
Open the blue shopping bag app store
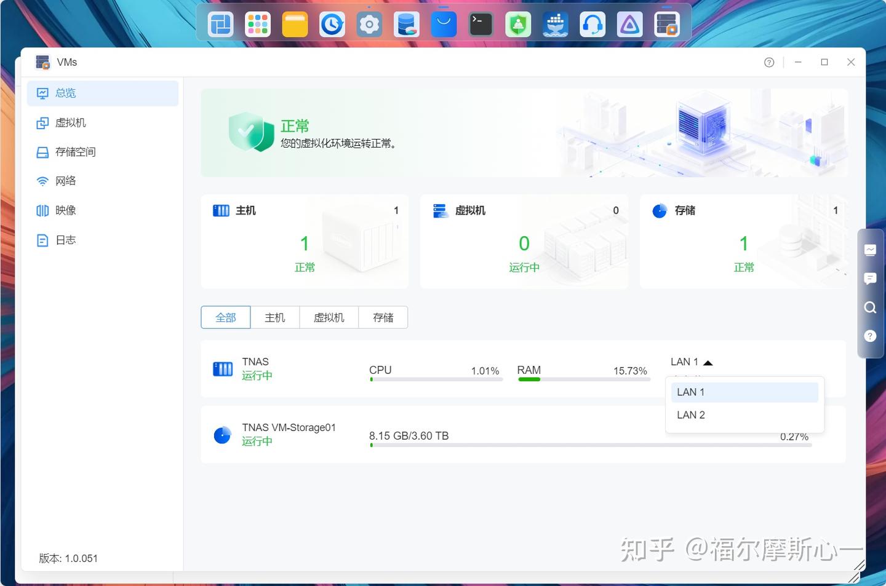coord(444,25)
